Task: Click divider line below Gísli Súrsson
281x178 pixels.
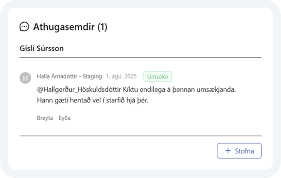Action: pyautogui.click(x=140, y=58)
